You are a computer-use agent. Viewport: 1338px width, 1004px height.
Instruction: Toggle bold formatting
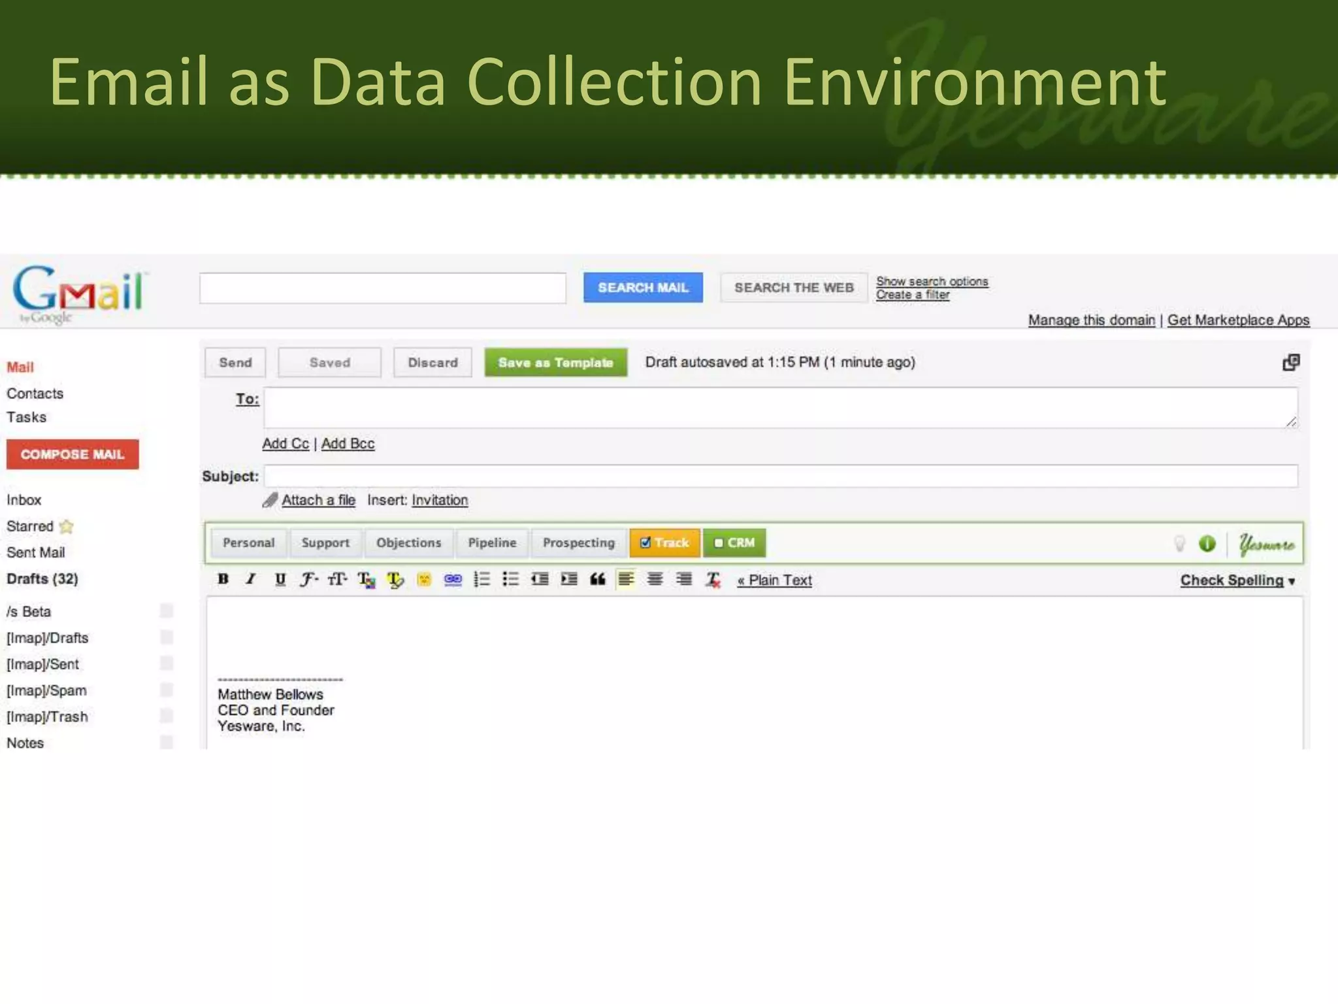pos(223,579)
